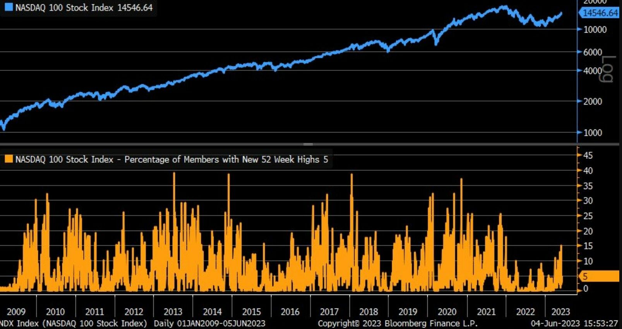Image resolution: width=622 pixels, height=329 pixels.
Task: Click the 0 percent axis label
Action: [586, 289]
